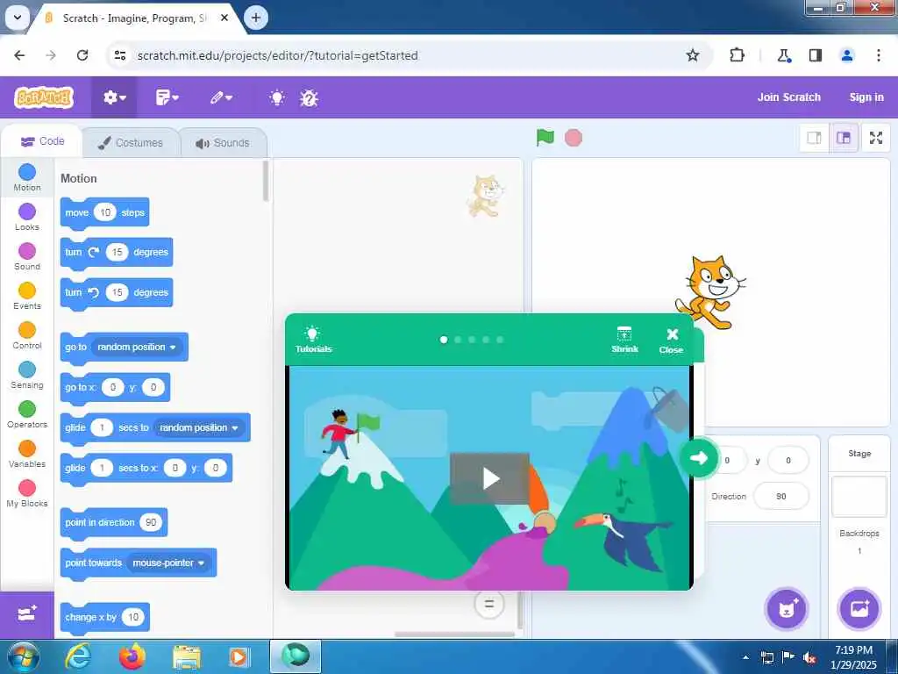Switch to the Code tab
Viewport: 898px width, 674px height.
click(42, 141)
